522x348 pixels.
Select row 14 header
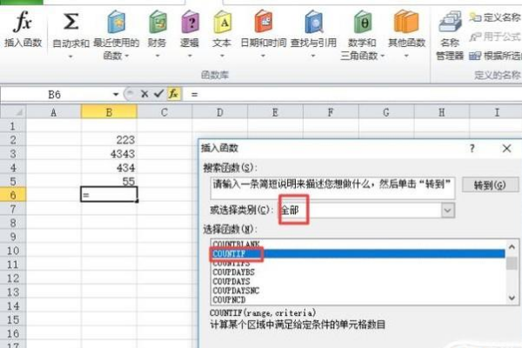[x=13, y=305]
